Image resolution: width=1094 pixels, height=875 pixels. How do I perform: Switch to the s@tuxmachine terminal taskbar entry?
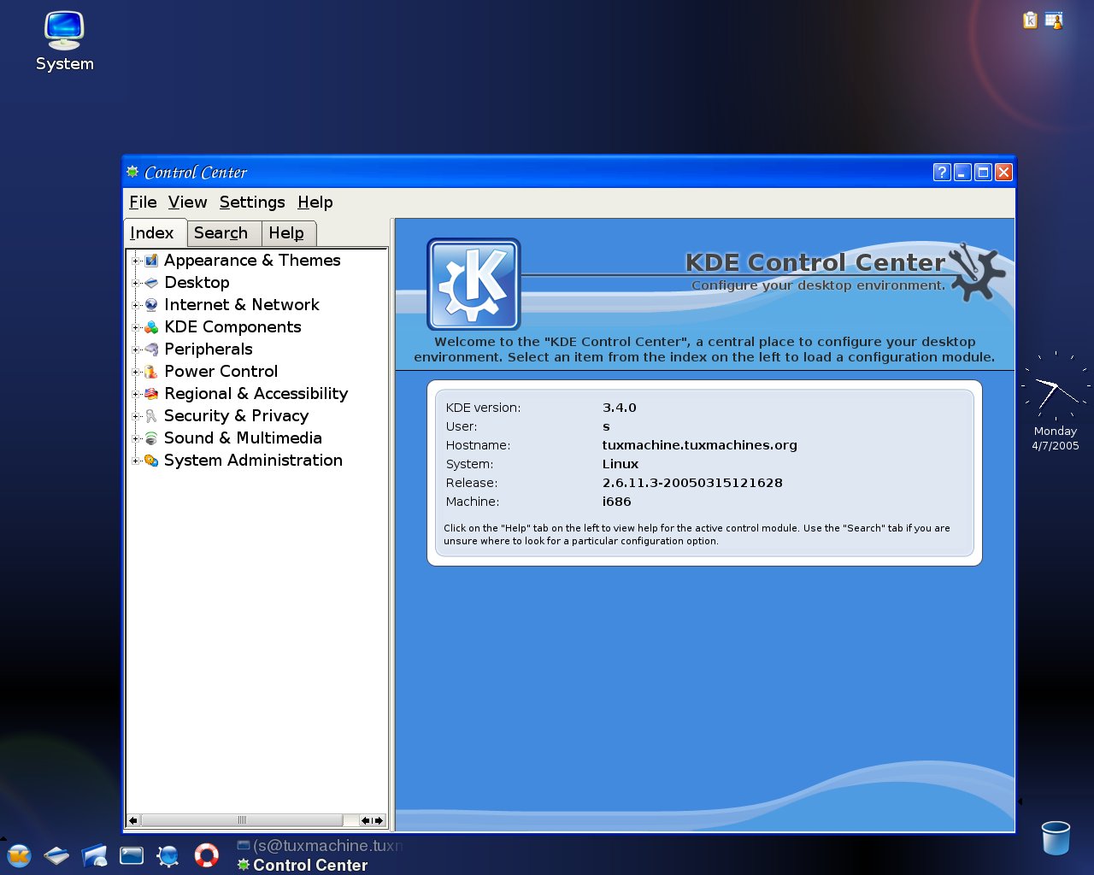tap(320, 846)
